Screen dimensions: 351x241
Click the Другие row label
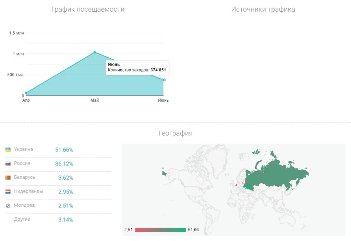click(22, 219)
